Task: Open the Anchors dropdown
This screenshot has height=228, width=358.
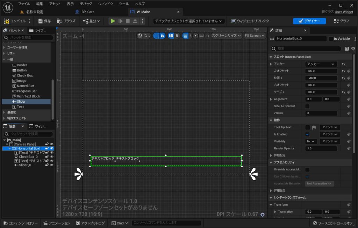Action: [321, 64]
